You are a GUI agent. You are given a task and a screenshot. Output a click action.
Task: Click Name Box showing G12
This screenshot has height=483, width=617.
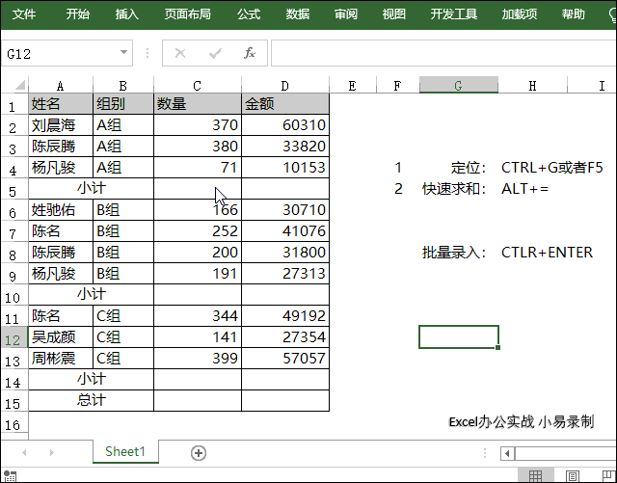59,53
